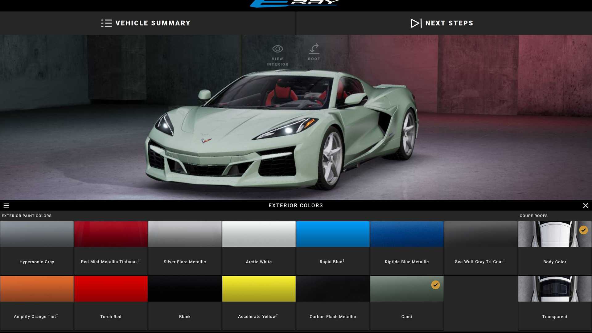This screenshot has width=592, height=333.
Task: Click the close panel icon
Action: [586, 205]
